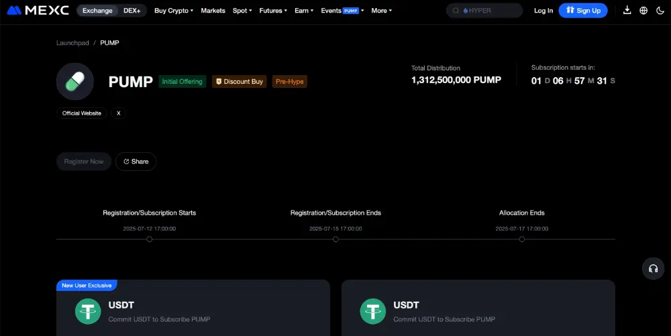Expand the More menu
Viewport: 671px width, 336px height.
point(381,11)
